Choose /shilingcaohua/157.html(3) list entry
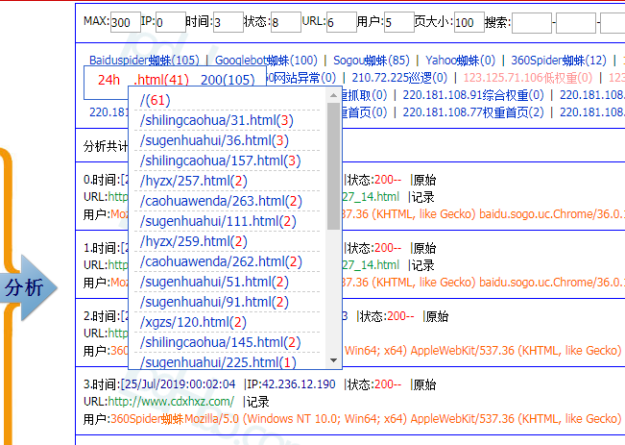This screenshot has width=625, height=445. click(x=220, y=161)
